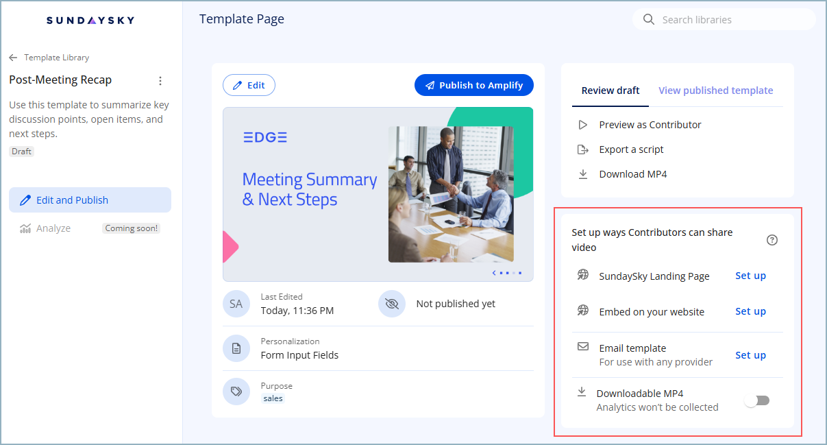827x445 pixels.
Task: Enable the Downloadable MP4 toggle
Action: coord(757,400)
